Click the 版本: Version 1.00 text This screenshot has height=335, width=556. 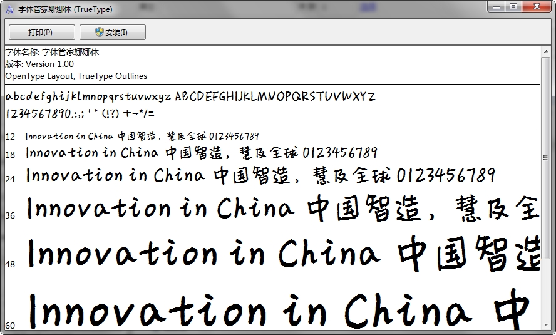pyautogui.click(x=39, y=64)
